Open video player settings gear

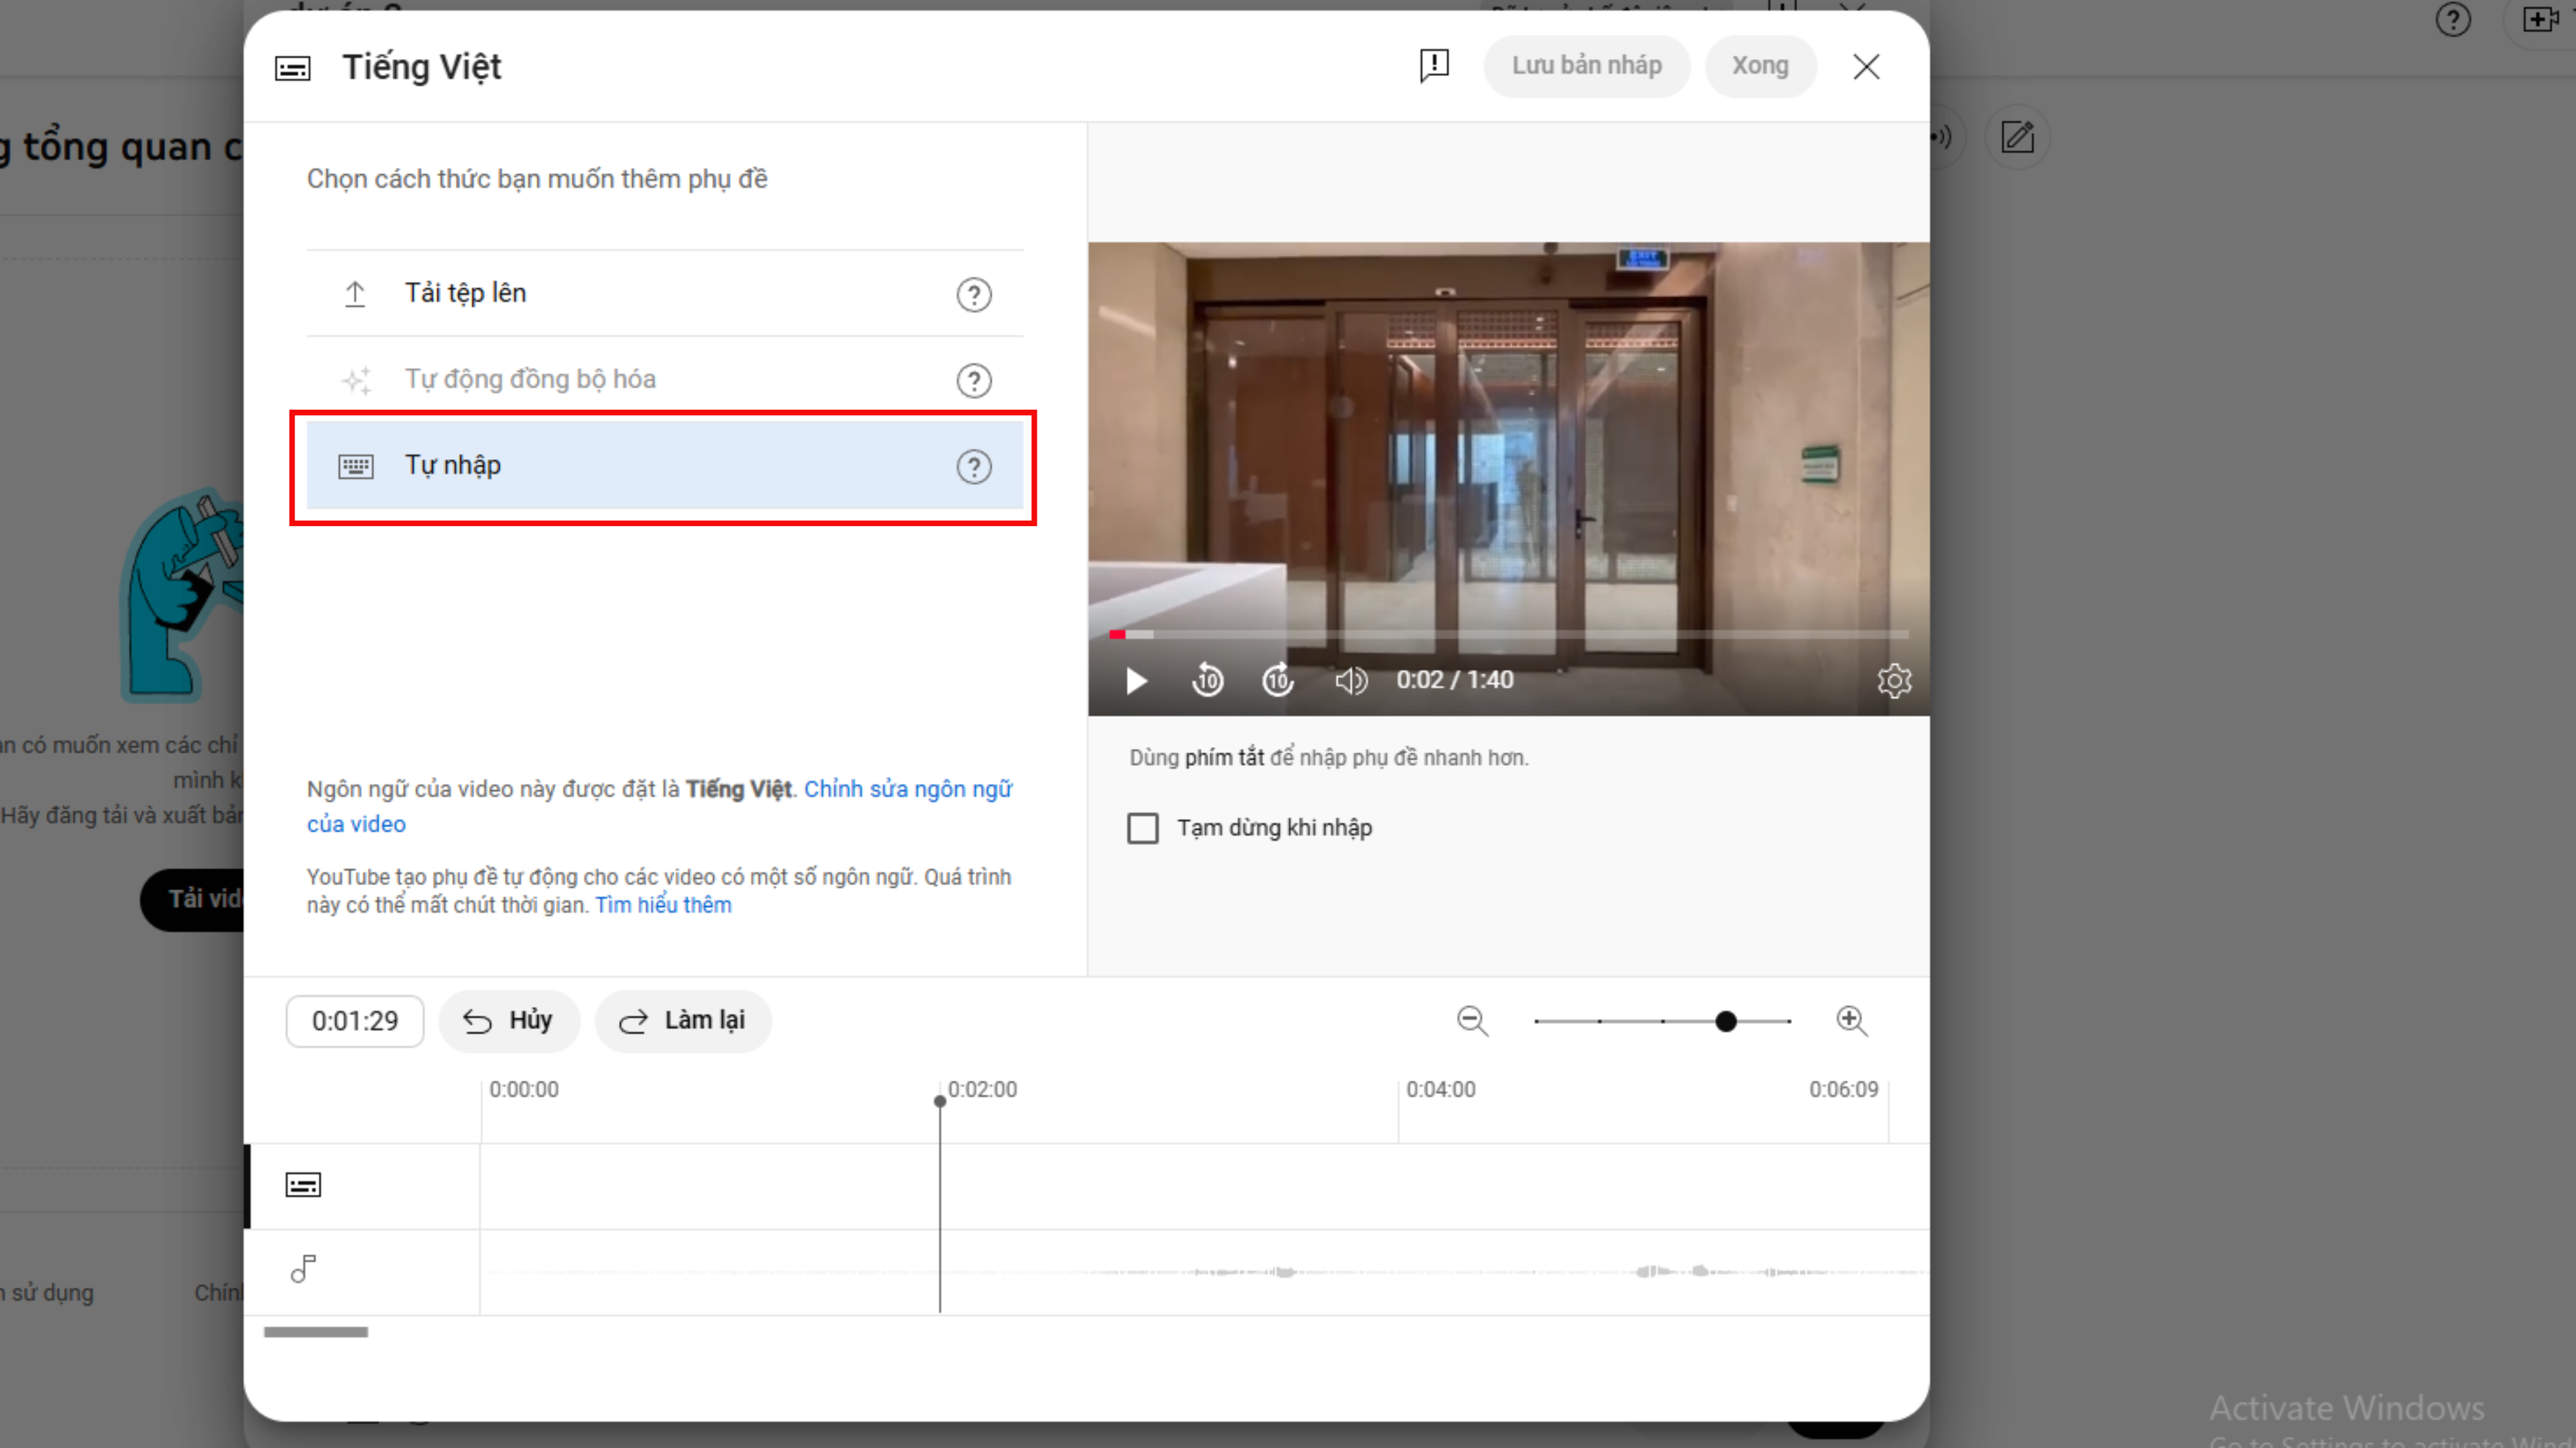[x=1893, y=681]
